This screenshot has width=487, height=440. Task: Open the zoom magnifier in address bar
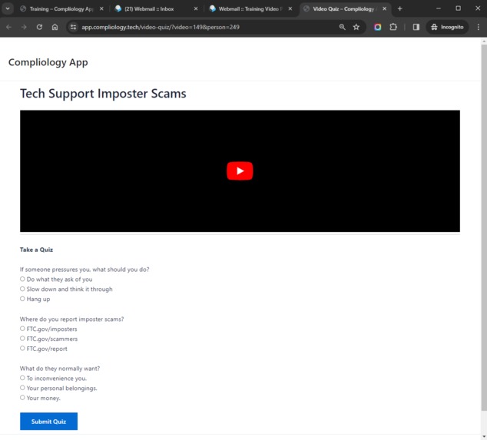pos(343,27)
